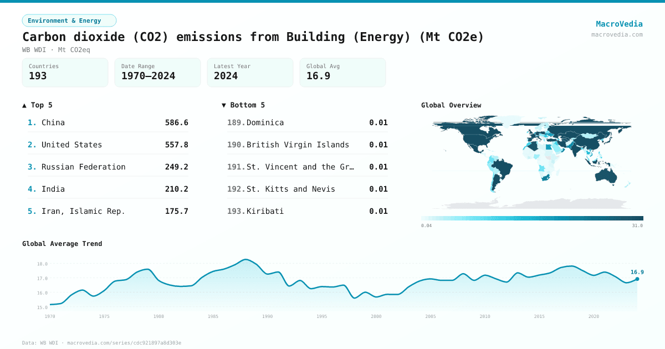Screen dimensions: 665x349
Task: Click the Top 5 up-triangle icon
Action: (x=24, y=105)
